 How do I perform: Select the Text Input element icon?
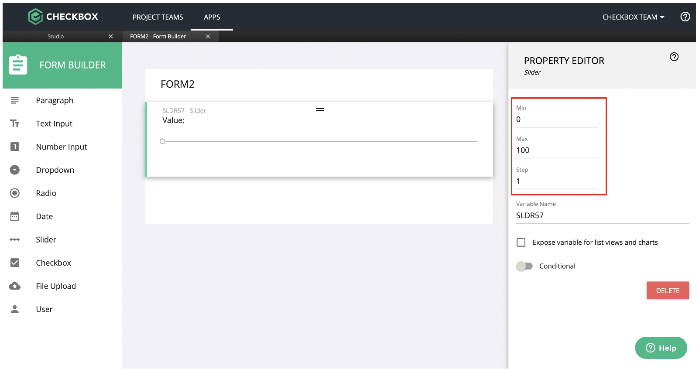15,123
